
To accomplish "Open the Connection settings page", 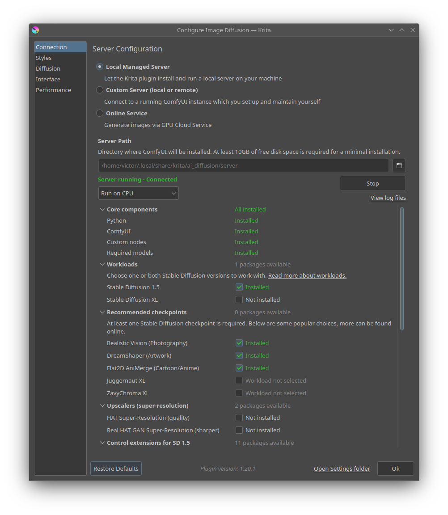I will coord(60,47).
